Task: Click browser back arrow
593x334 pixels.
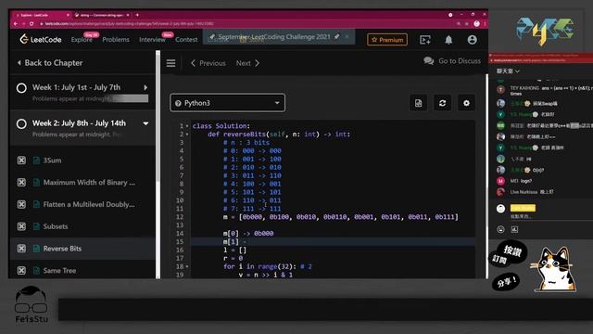Action: pos(16,23)
